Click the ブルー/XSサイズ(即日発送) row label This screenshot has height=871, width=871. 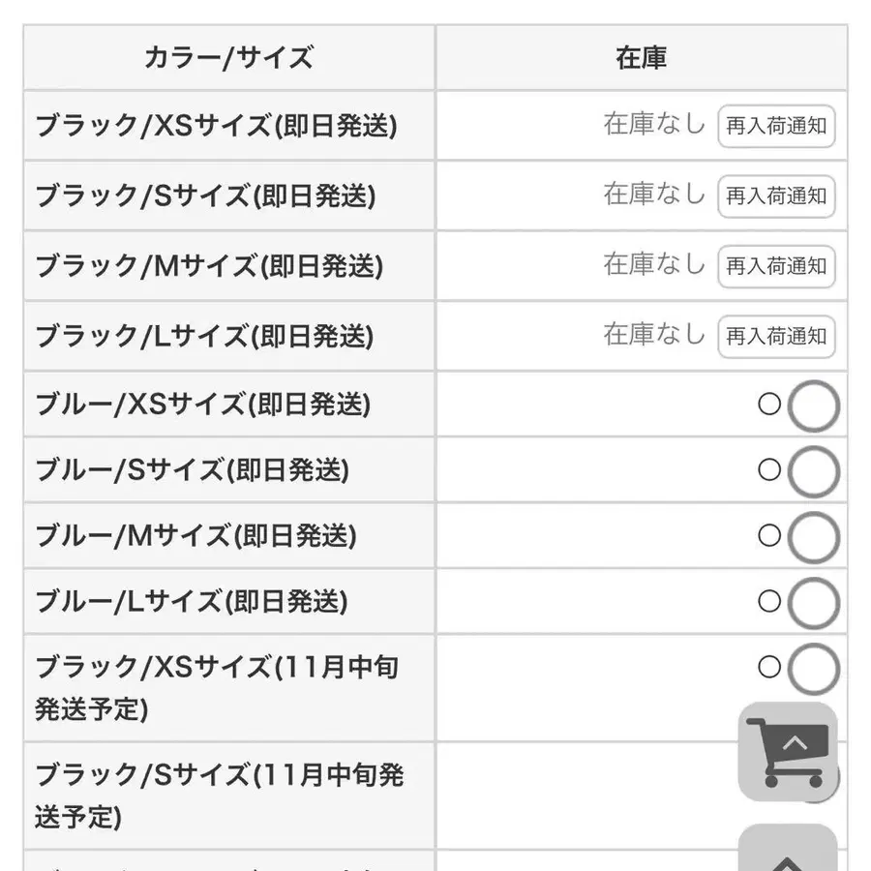[202, 405]
